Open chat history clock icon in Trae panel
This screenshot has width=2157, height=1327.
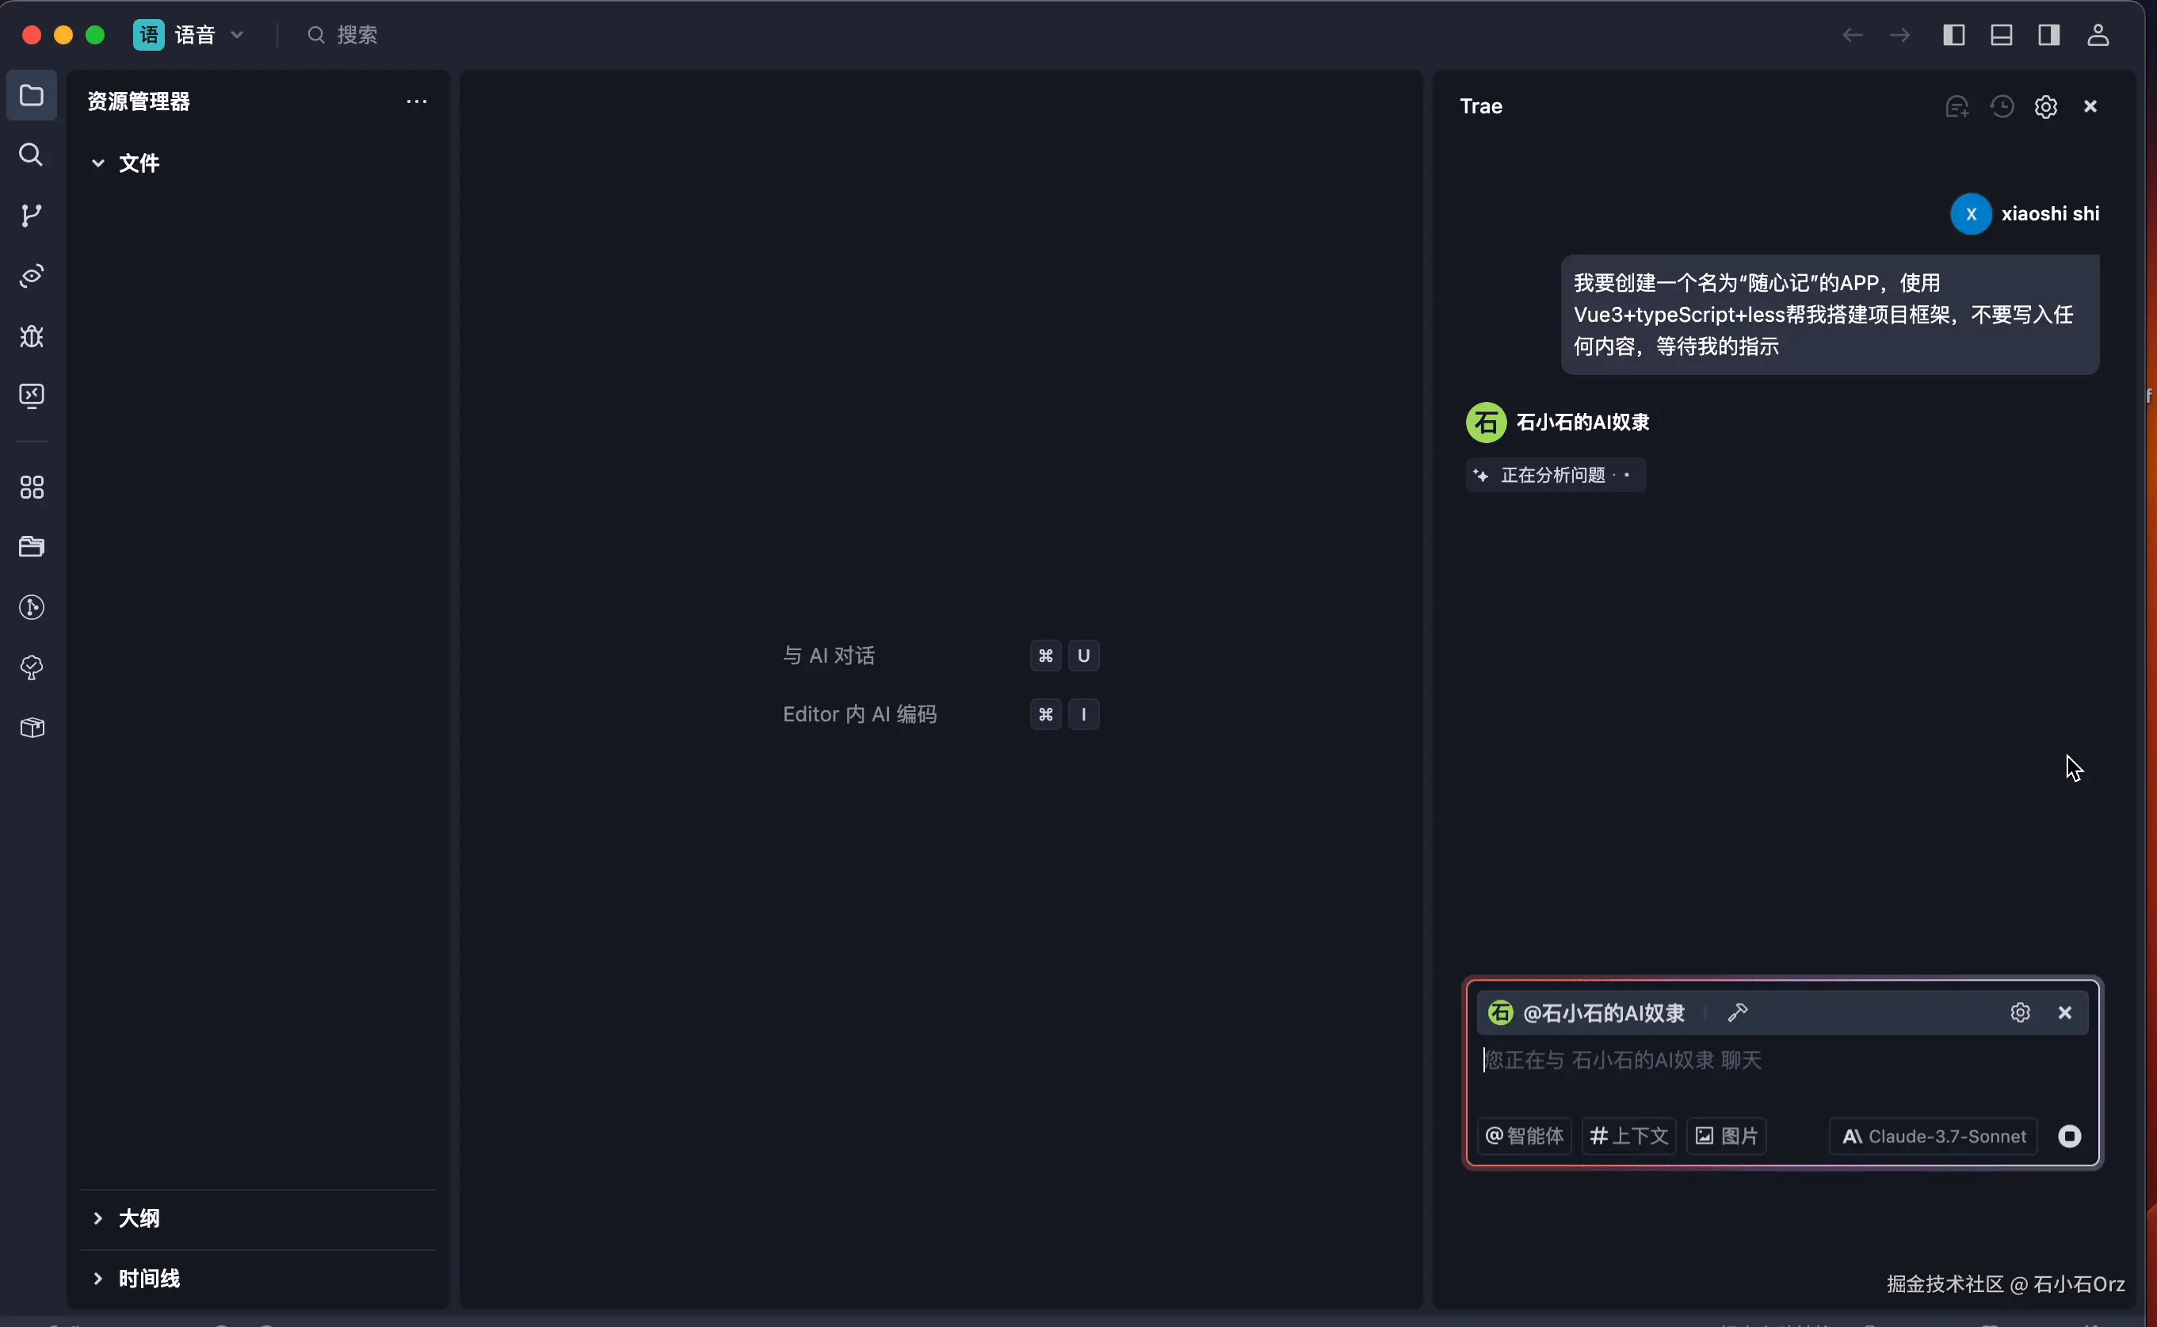click(2002, 106)
